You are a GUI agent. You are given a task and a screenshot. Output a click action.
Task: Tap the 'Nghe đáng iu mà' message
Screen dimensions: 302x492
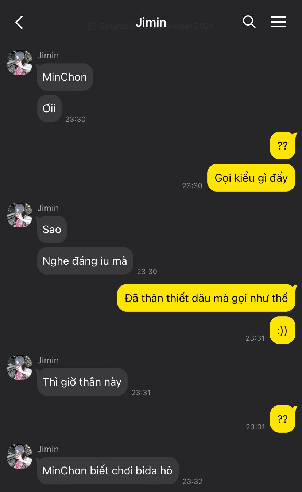[x=85, y=261]
